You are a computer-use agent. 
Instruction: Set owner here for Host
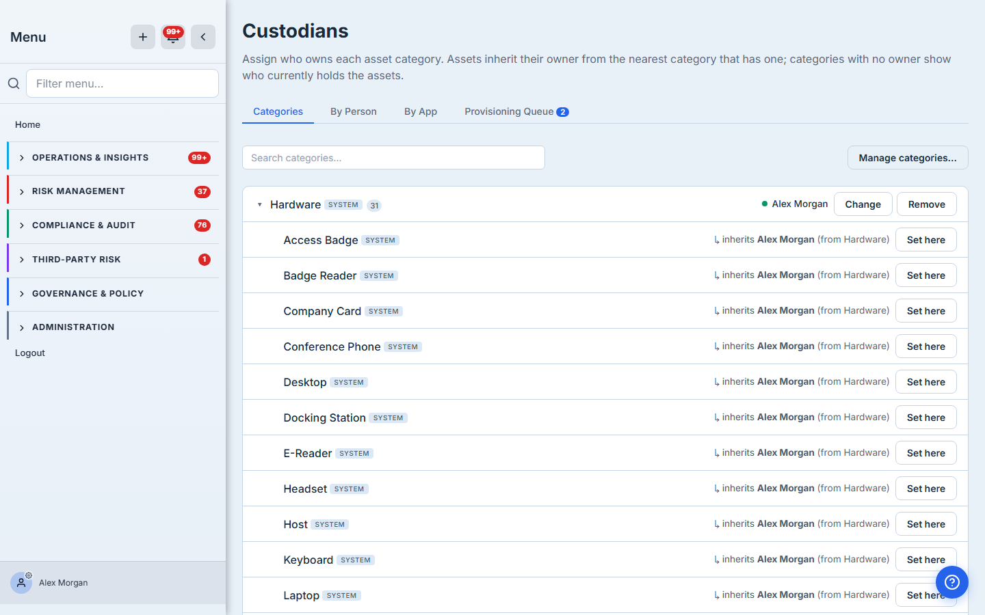926,524
